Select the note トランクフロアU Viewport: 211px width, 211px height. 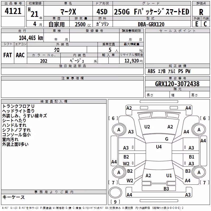(18, 106)
